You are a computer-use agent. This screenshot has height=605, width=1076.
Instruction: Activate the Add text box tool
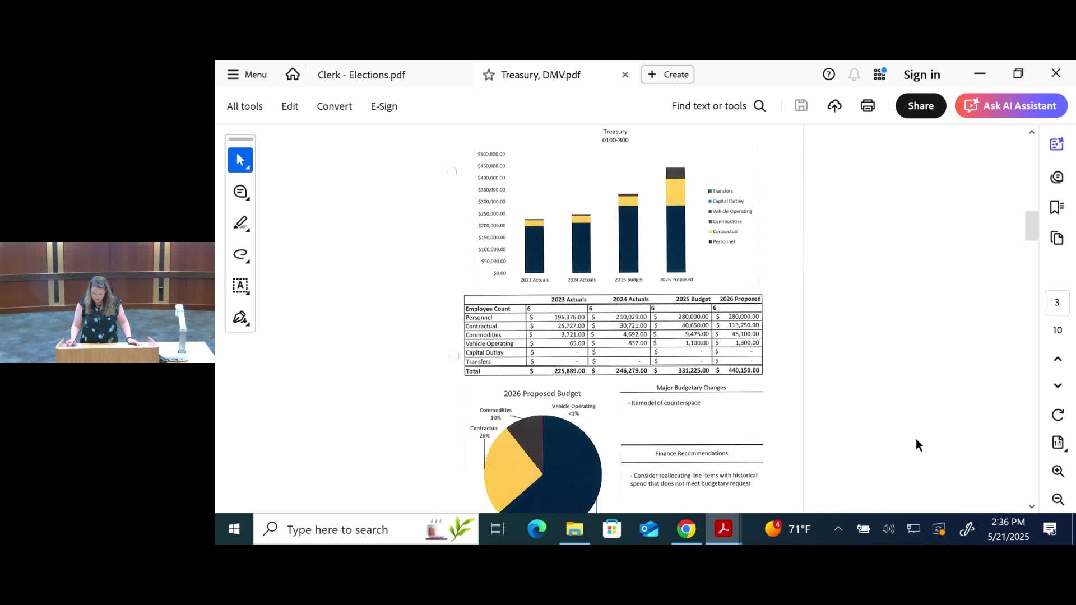[x=240, y=286]
